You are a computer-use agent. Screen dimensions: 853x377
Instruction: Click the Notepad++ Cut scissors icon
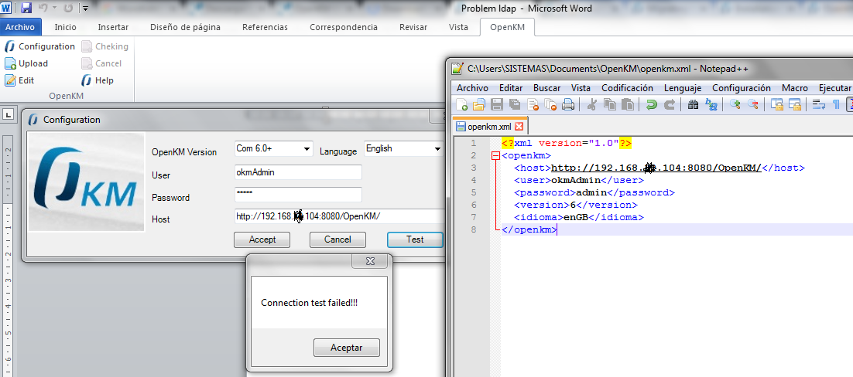click(x=592, y=105)
